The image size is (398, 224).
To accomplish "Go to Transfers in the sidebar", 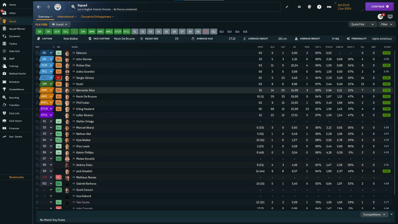I will [x=14, y=105].
